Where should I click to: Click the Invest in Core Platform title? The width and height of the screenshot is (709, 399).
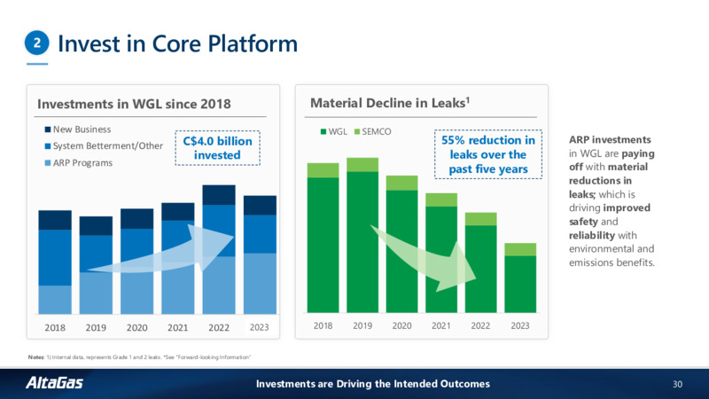178,43
